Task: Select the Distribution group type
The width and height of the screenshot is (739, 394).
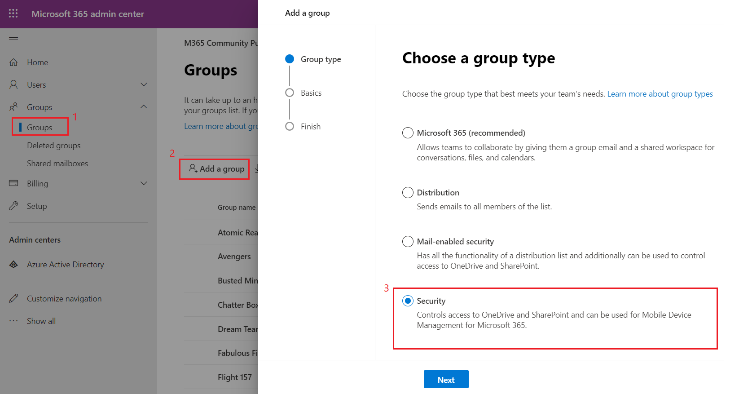Action: point(408,193)
